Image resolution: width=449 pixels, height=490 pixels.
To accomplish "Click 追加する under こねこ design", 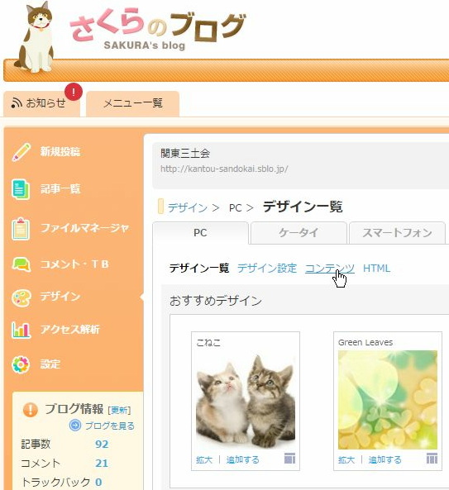I will click(242, 460).
